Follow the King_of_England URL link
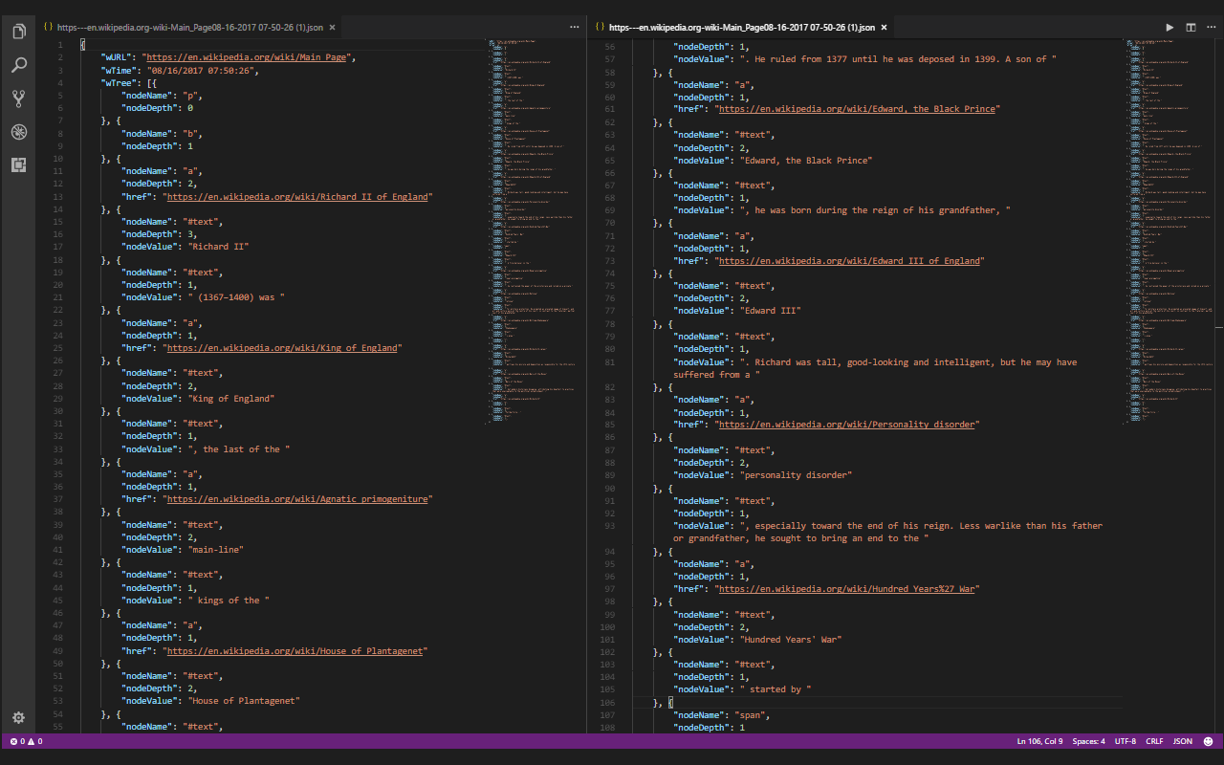The image size is (1224, 765). [x=282, y=348]
